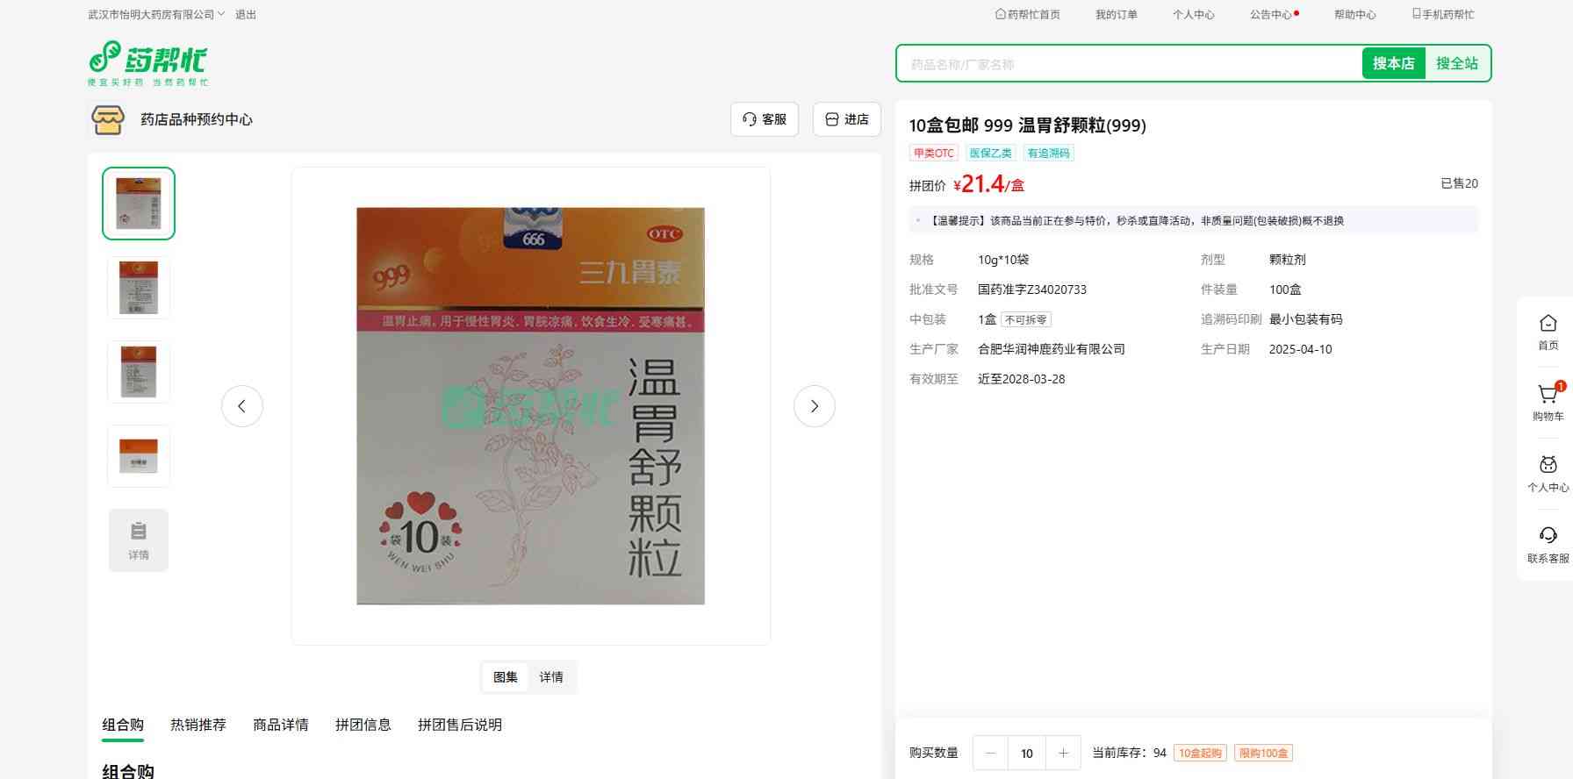Decrease purchase quantity with minus button
Screen dimensions: 1573x779
pos(991,753)
